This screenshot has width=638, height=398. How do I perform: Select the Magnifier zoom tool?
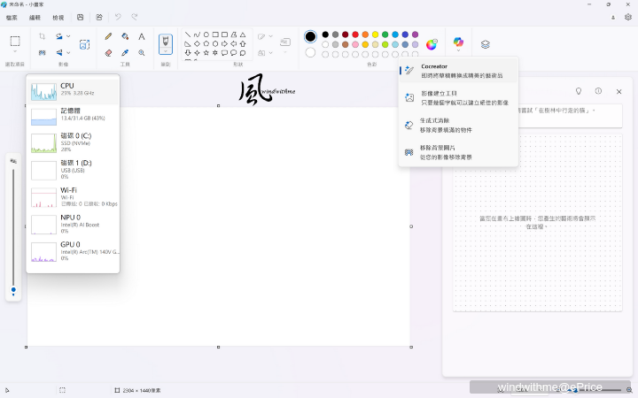[142, 52]
